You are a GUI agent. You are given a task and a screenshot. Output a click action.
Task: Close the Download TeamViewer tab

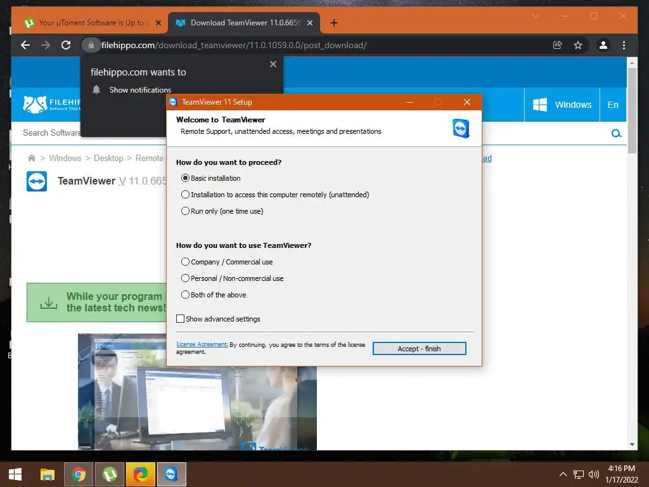coord(310,23)
